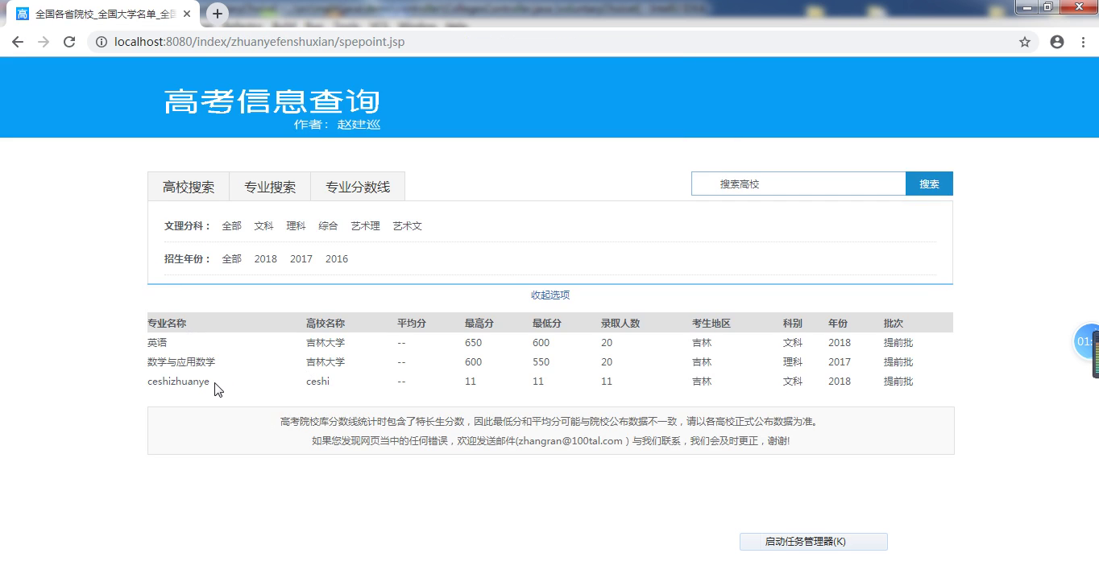Click highest score 650 in 英语 row
The image size is (1099, 586).
click(474, 343)
